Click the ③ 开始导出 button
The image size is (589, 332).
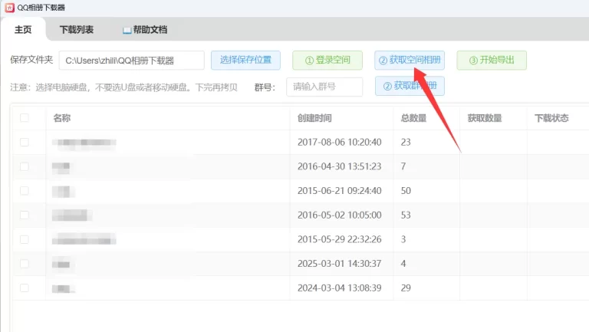click(x=492, y=60)
